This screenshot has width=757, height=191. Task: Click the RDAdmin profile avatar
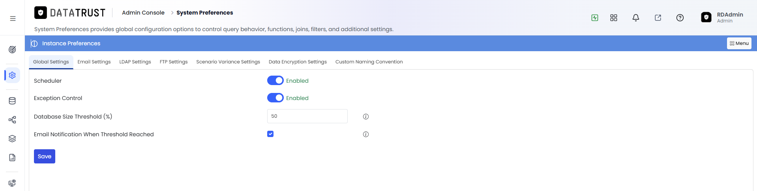(706, 17)
